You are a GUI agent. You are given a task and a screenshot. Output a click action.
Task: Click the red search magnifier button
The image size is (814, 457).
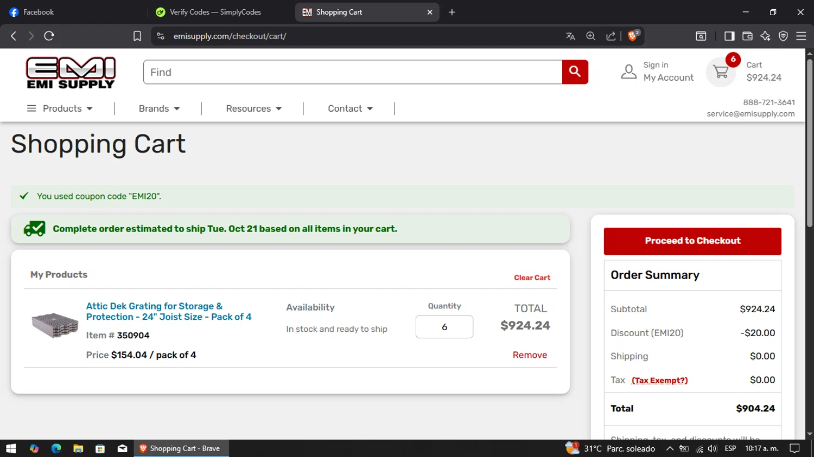tap(575, 72)
